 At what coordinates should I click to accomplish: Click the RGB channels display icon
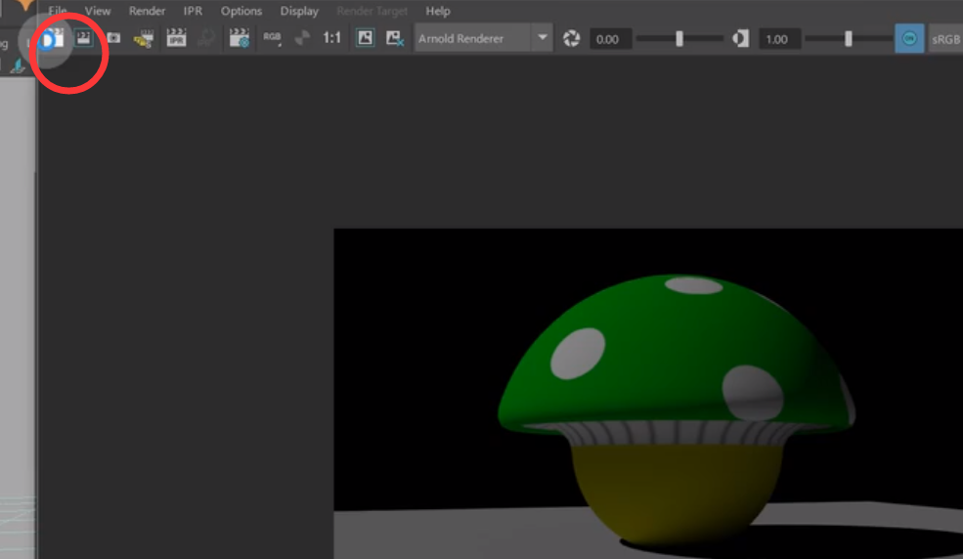tap(272, 38)
